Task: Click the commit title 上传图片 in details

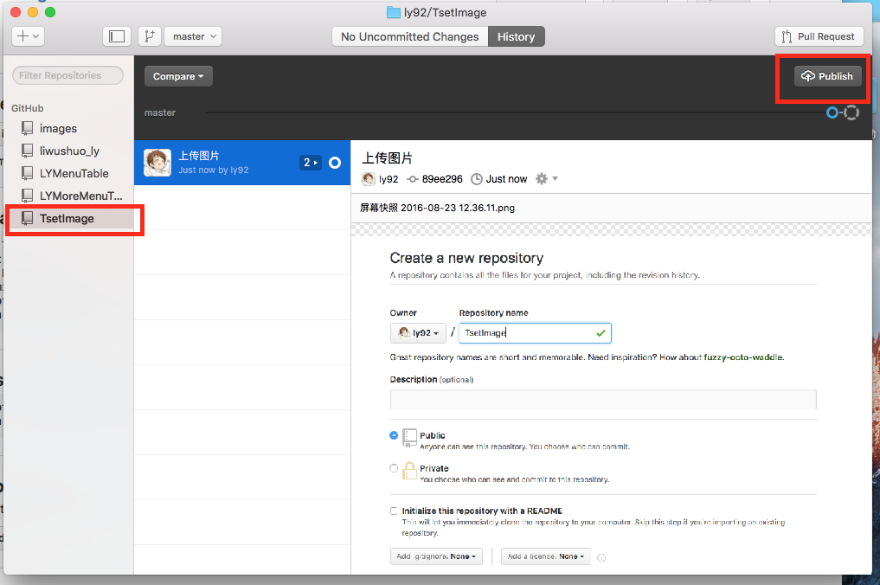Action: pos(388,158)
